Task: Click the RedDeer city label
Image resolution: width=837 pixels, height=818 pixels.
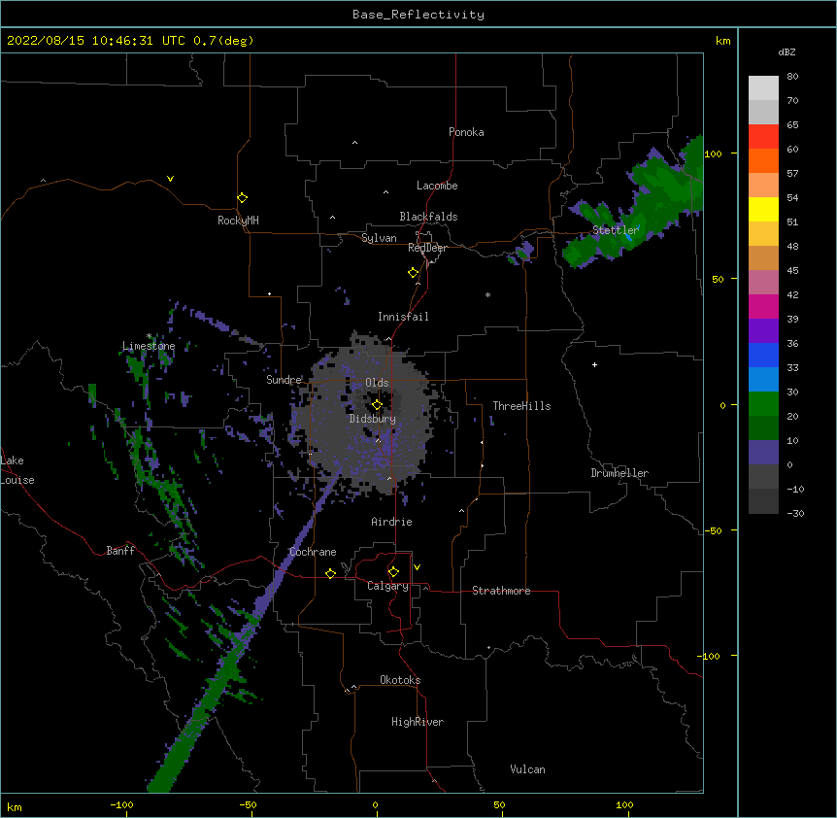Action: (x=427, y=248)
